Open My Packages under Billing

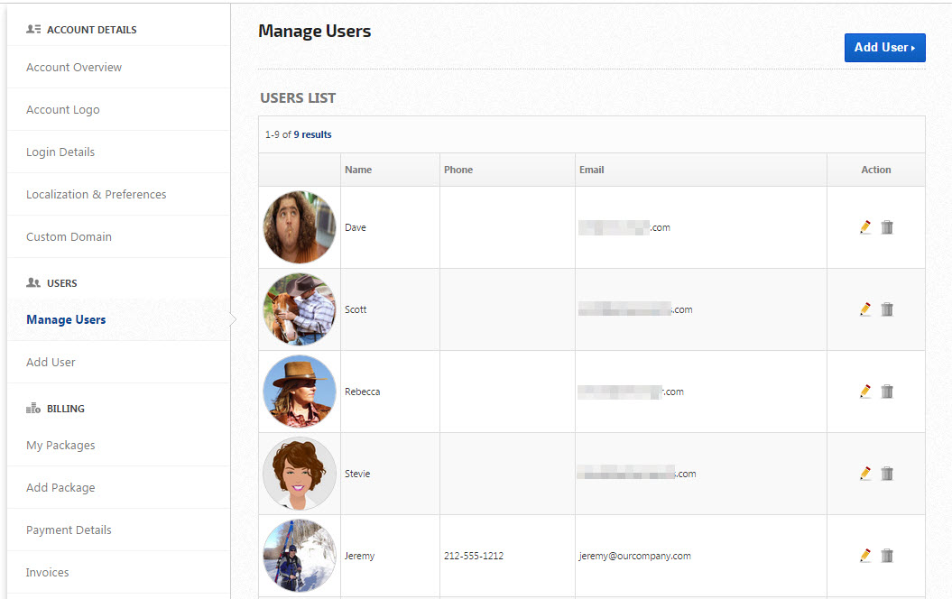pos(60,446)
